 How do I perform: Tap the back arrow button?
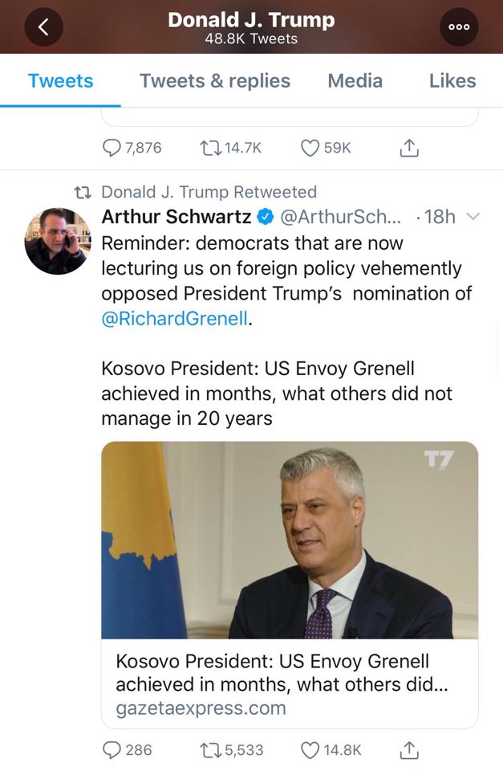(x=45, y=27)
